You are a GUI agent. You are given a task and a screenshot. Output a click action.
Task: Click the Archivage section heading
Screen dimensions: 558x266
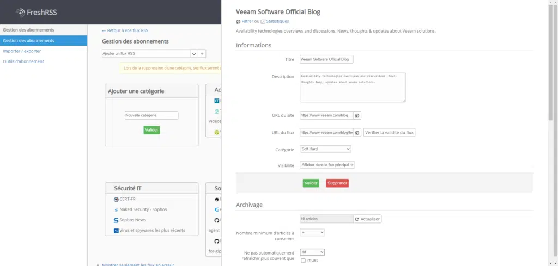249,205
